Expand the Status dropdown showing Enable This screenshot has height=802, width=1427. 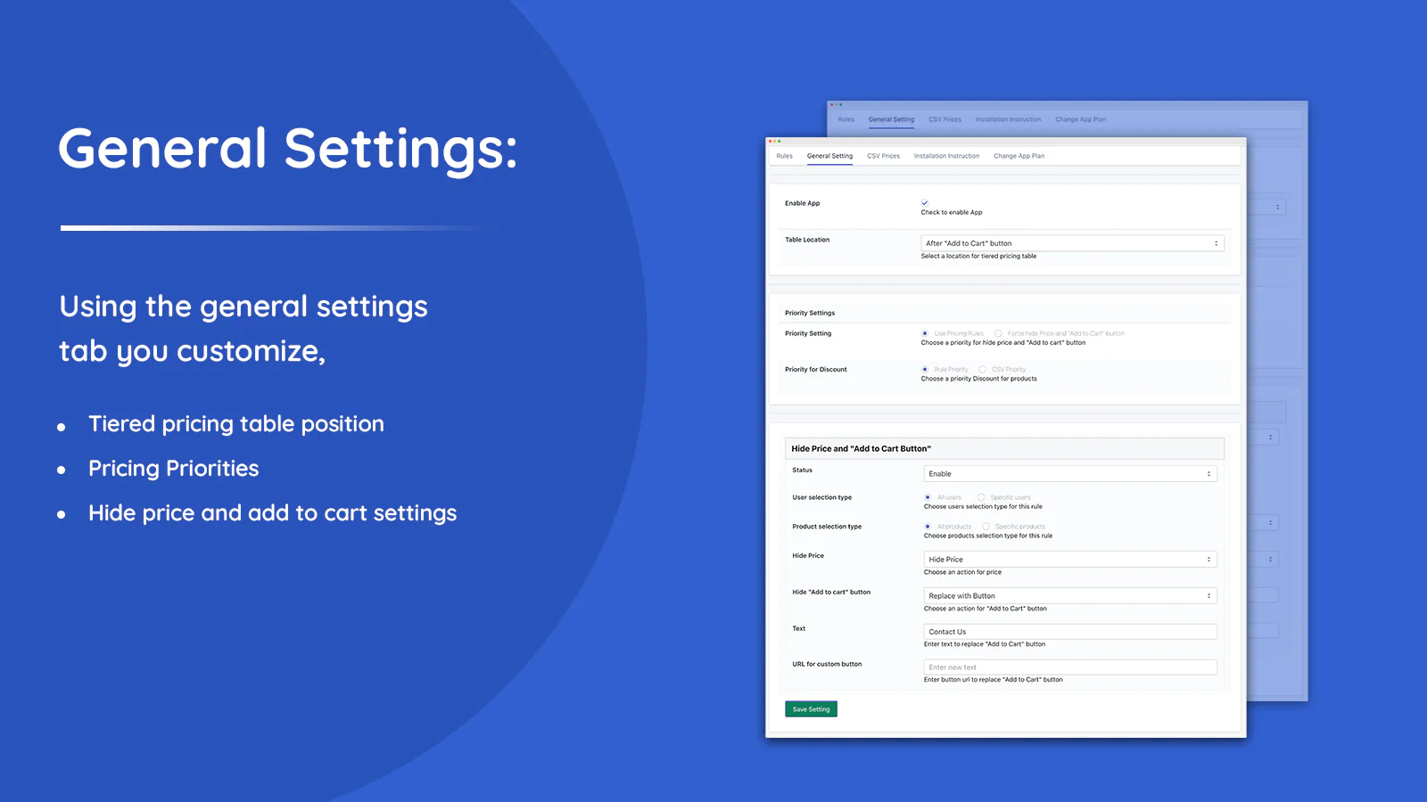click(x=1069, y=474)
